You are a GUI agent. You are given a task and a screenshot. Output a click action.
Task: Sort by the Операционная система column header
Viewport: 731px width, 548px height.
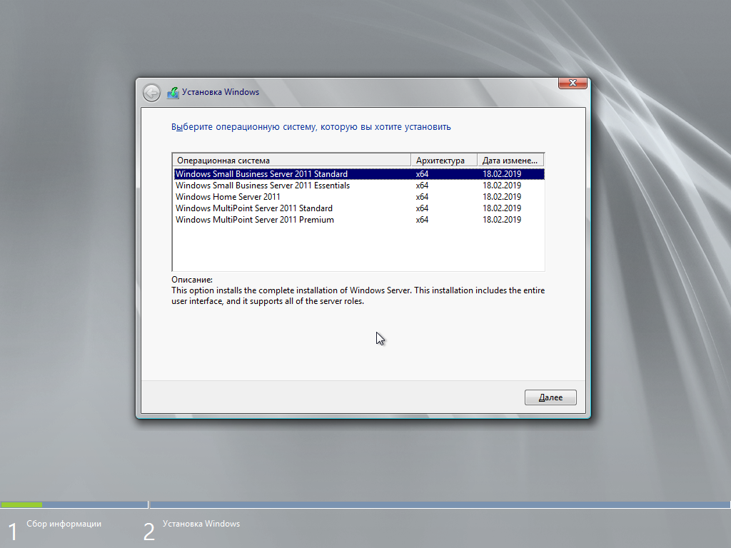(291, 160)
